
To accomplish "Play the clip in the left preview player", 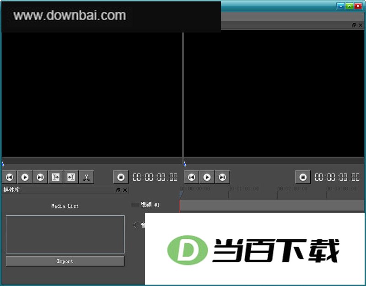I will click(25, 177).
